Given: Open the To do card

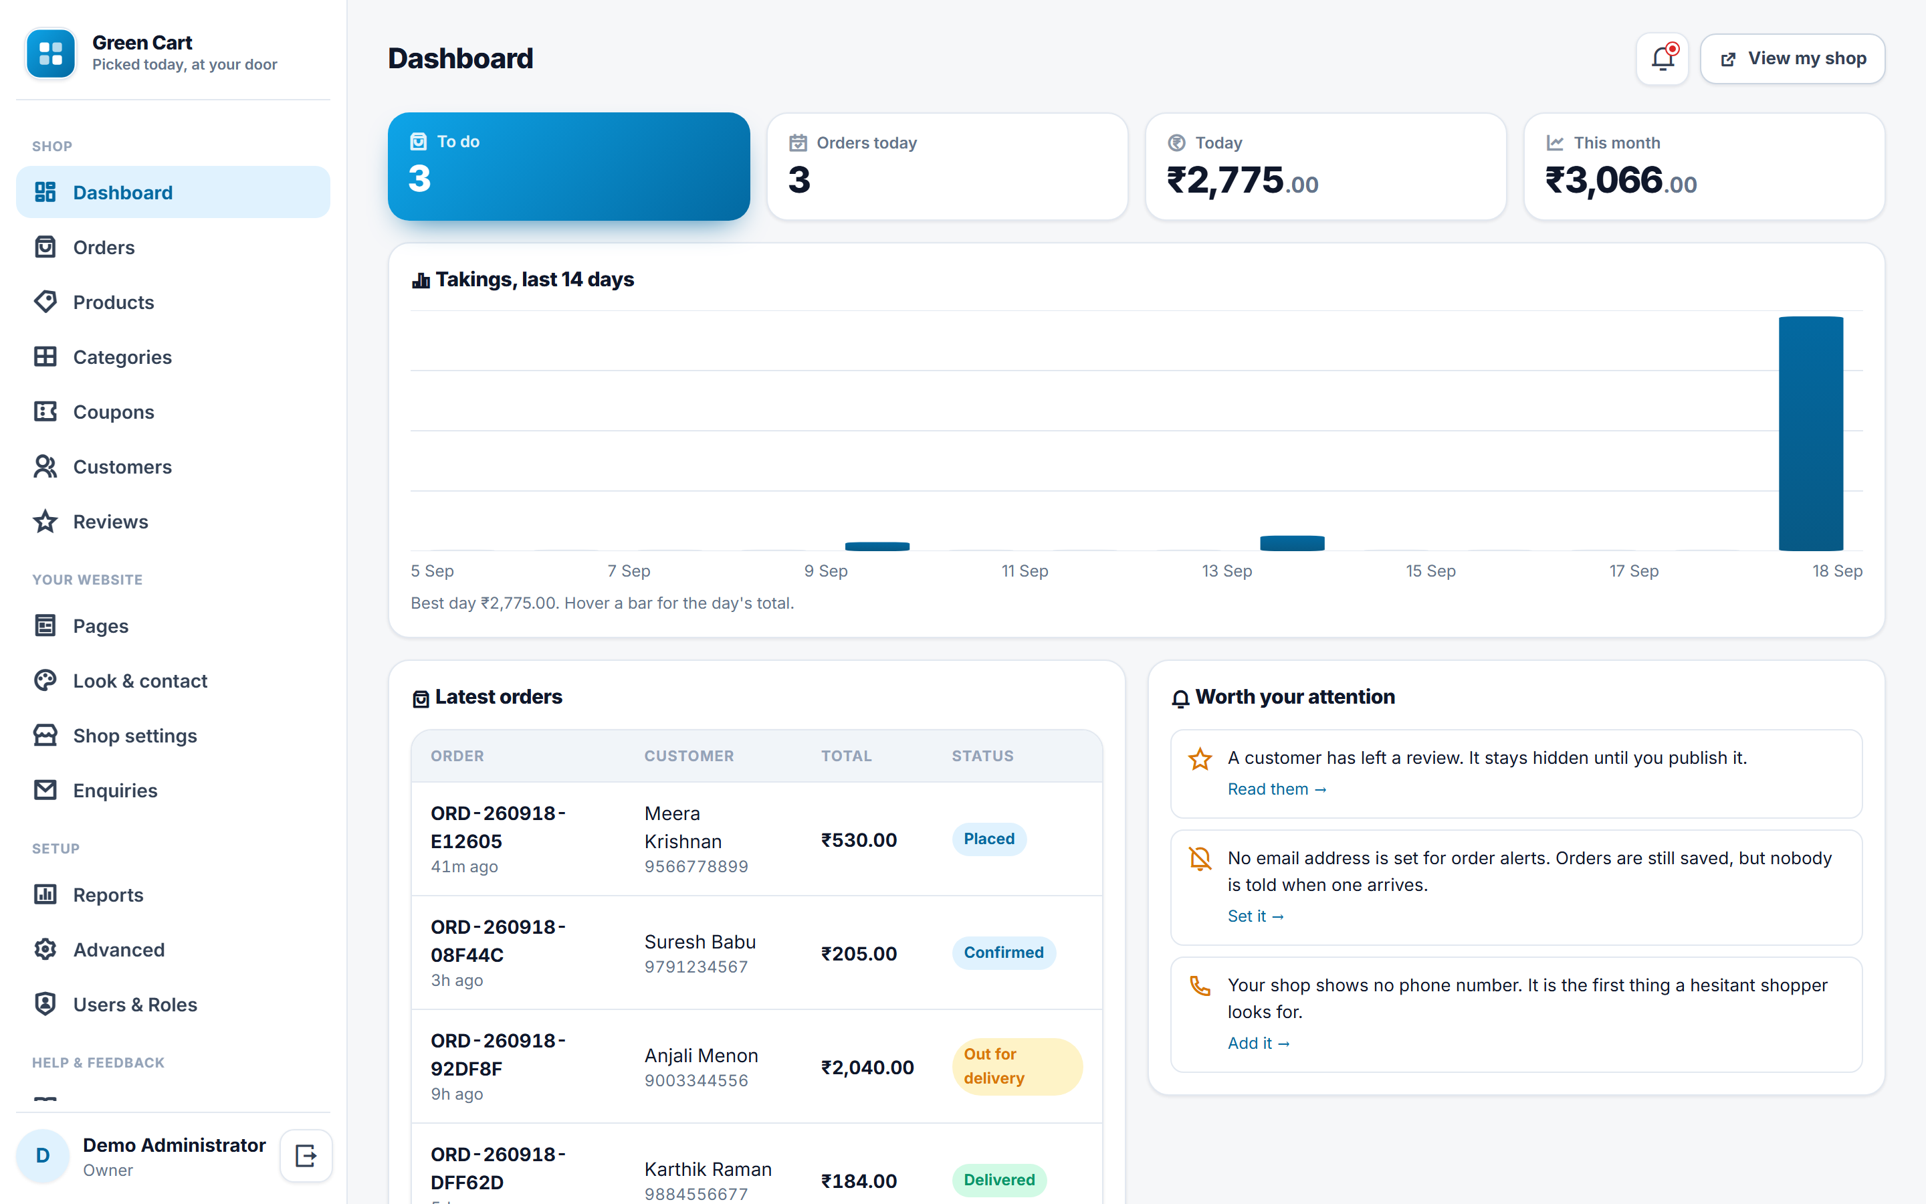Looking at the screenshot, I should (568, 167).
